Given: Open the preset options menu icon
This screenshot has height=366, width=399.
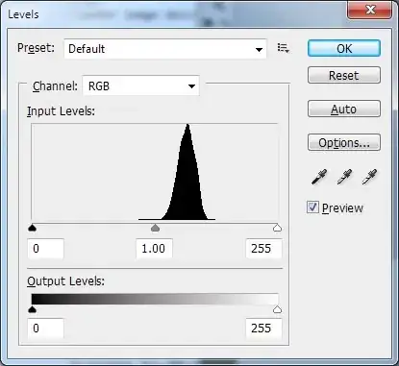Looking at the screenshot, I should pyautogui.click(x=284, y=48).
